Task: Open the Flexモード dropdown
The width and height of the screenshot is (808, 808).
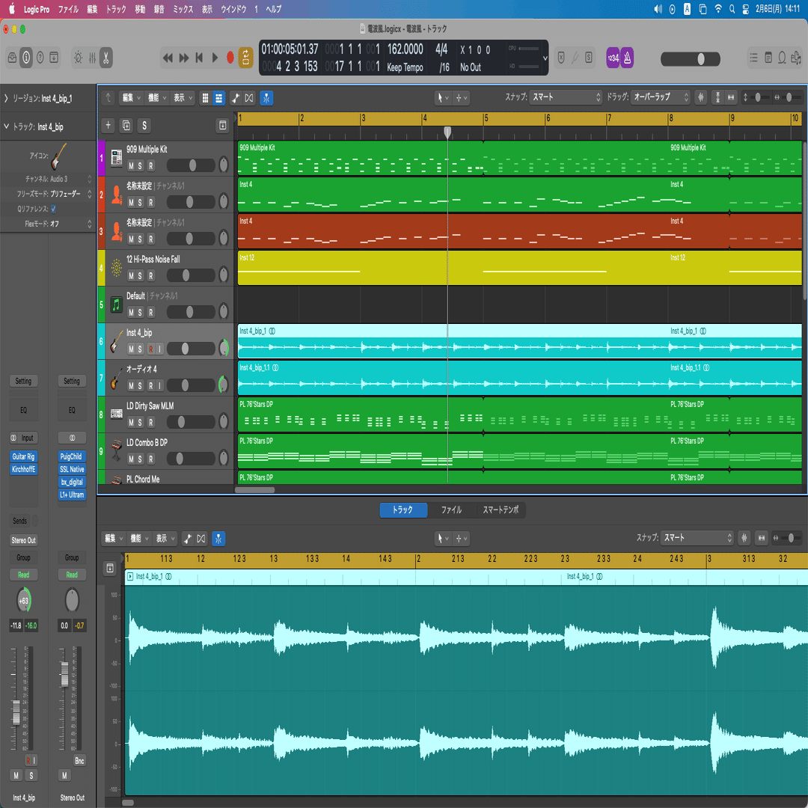Action: point(71,224)
